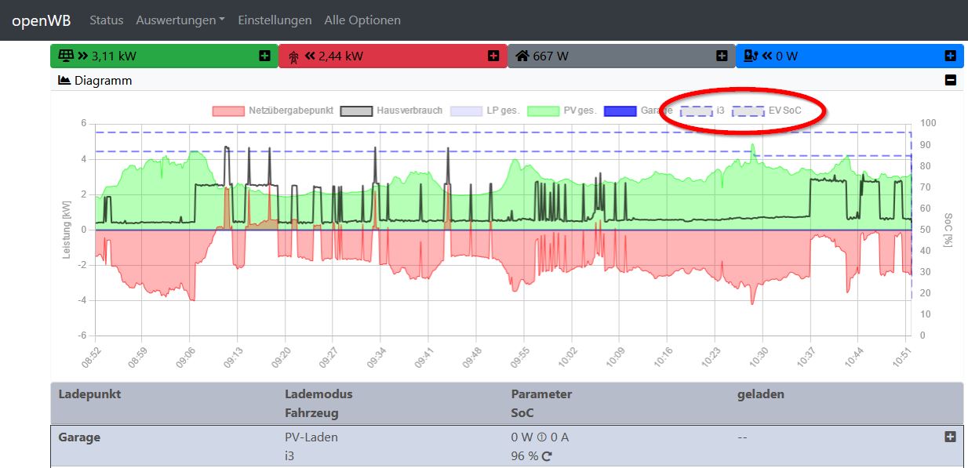Click the solid blue Garage color swatch
Image resolution: width=968 pixels, height=468 pixels.
[x=619, y=111]
